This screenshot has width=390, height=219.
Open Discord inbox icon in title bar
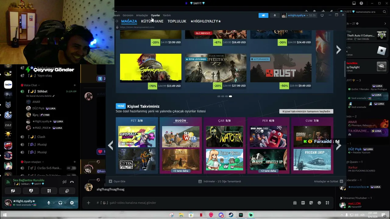coord(354,3)
